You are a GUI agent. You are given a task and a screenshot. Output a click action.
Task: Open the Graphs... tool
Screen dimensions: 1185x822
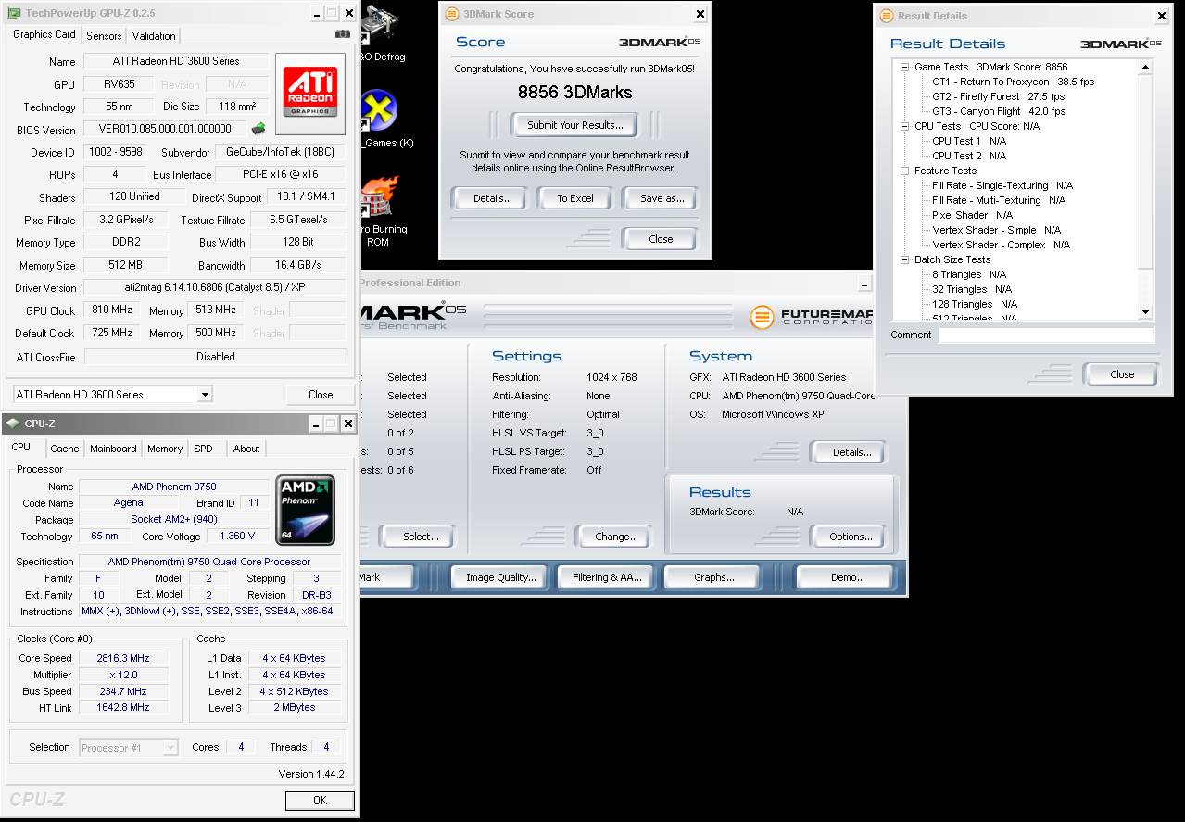pos(713,576)
